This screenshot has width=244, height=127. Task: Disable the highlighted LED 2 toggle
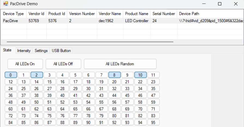pos(37,75)
